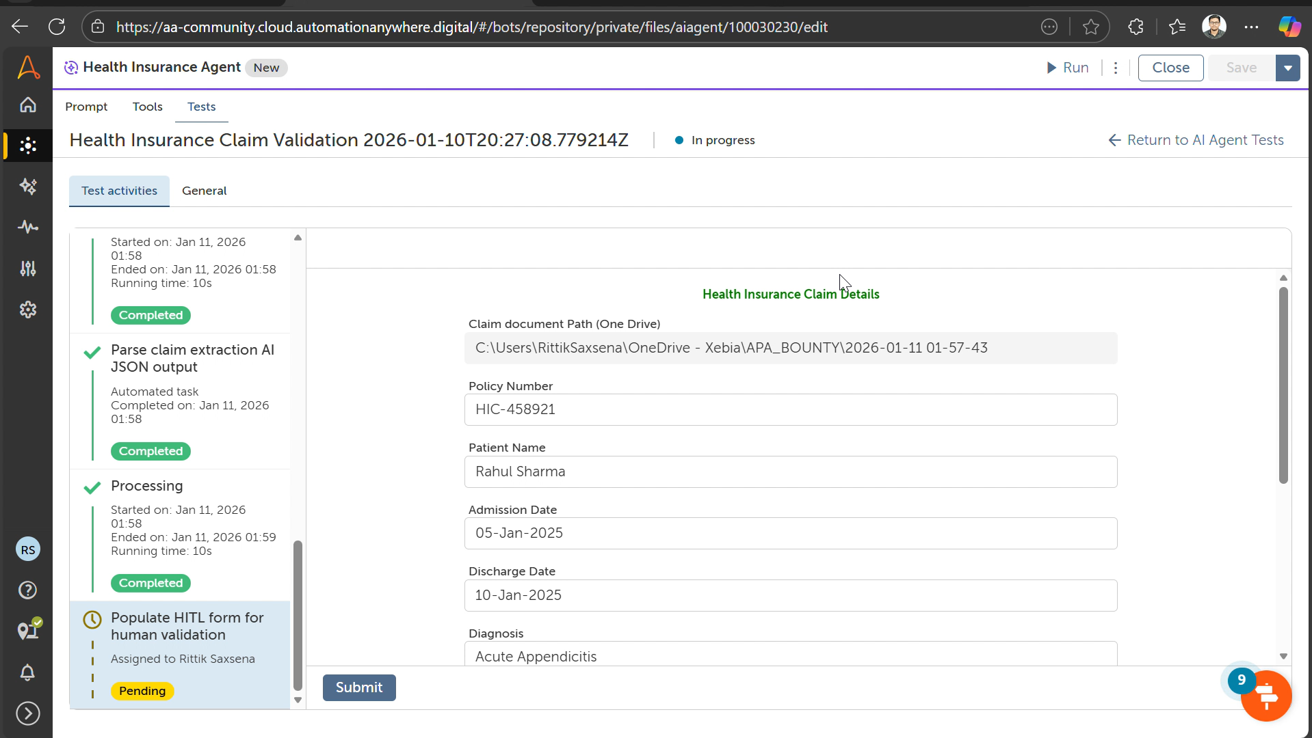The image size is (1312, 738).
Task: Click Health Insurance Claim Details heading
Action: click(x=791, y=295)
